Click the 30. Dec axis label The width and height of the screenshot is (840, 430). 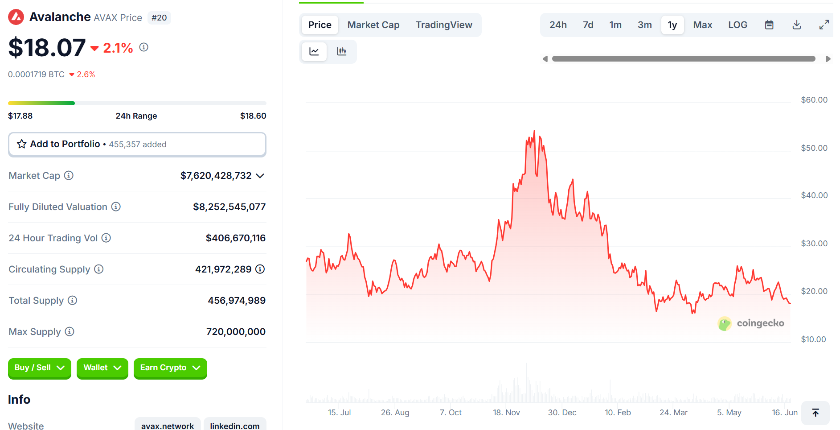coord(562,413)
